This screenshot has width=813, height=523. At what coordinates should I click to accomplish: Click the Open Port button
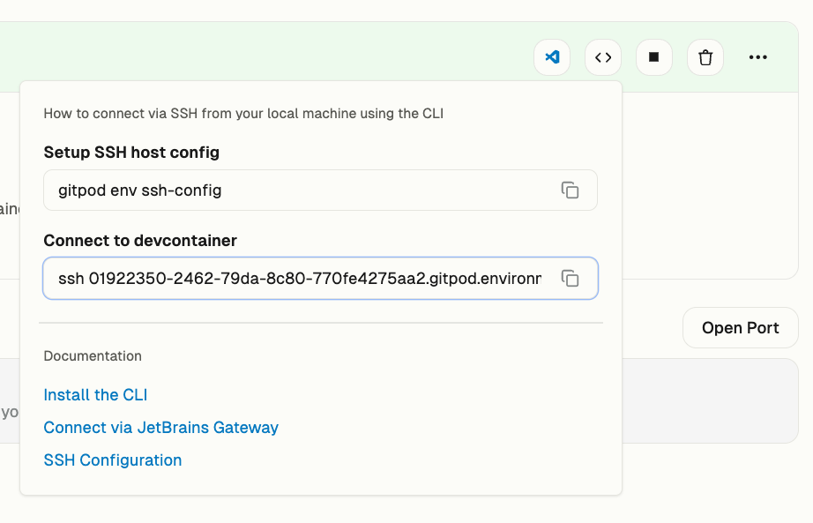click(x=741, y=328)
